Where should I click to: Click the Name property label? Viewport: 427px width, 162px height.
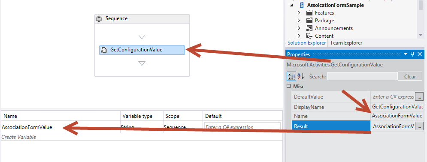click(301, 116)
